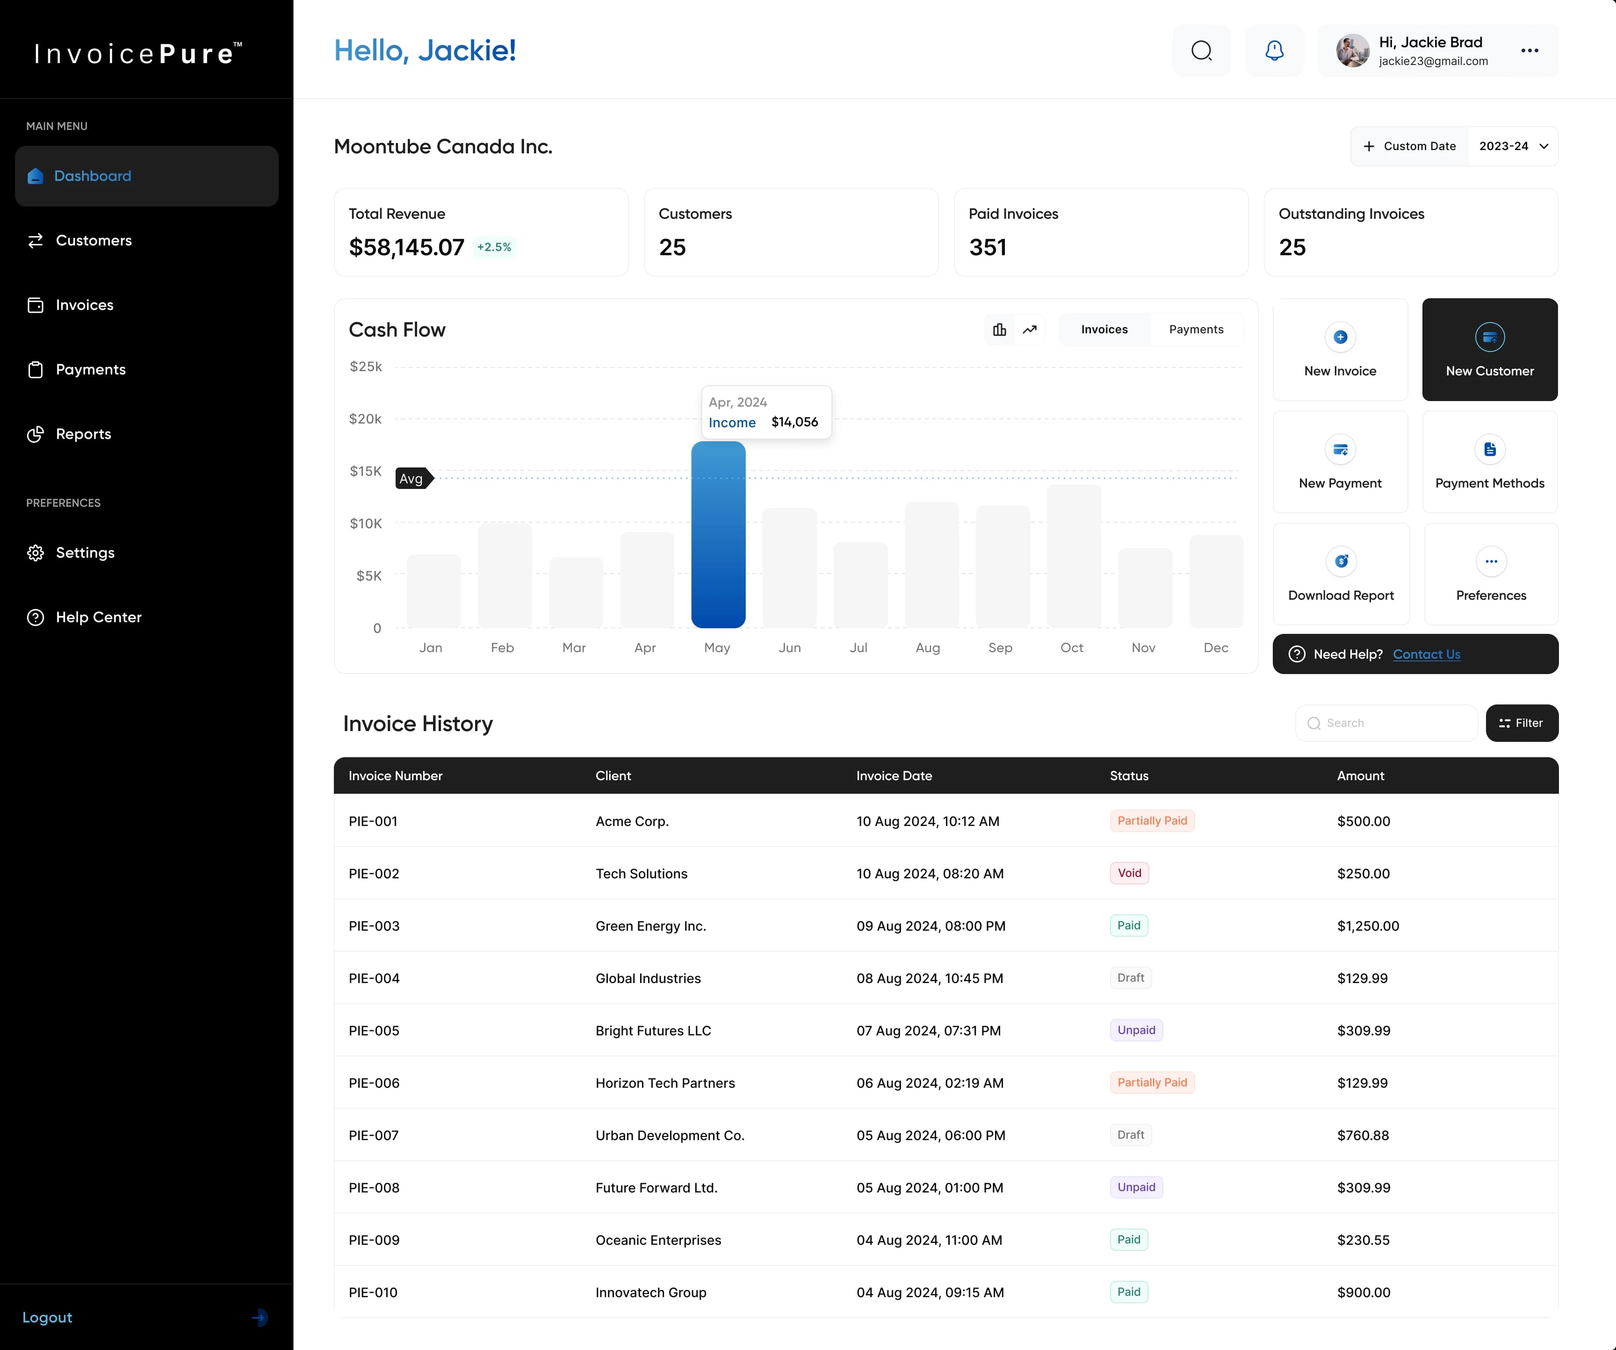Open the Payment Methods tile

pos(1490,462)
